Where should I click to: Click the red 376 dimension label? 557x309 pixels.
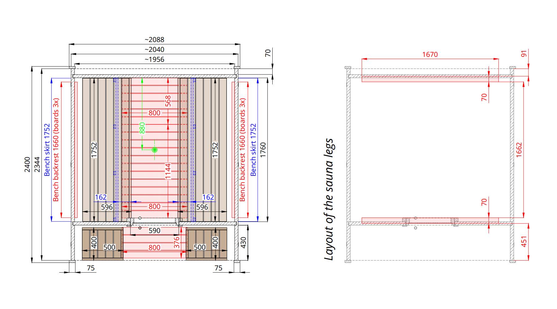coord(176,243)
